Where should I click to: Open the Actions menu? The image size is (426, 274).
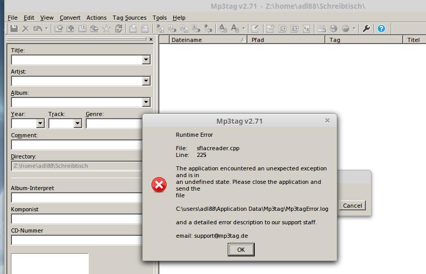point(97,18)
